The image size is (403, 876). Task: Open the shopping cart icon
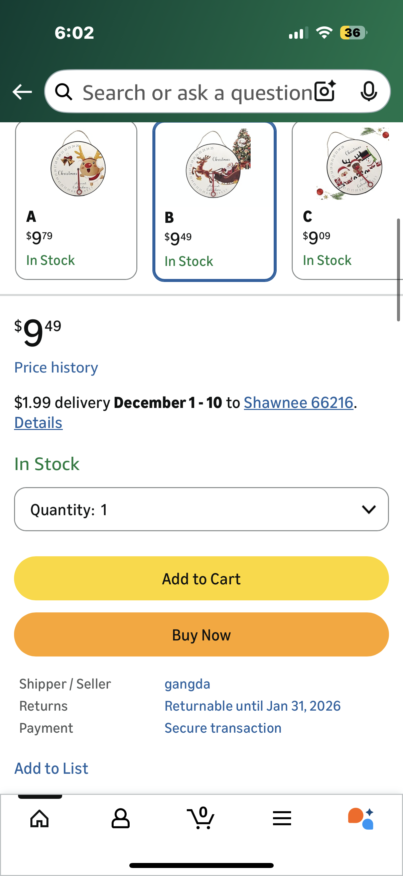pyautogui.click(x=200, y=818)
